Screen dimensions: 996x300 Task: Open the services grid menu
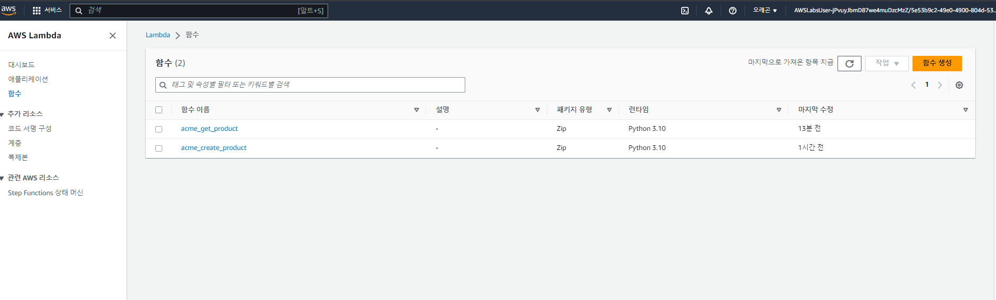(37, 11)
